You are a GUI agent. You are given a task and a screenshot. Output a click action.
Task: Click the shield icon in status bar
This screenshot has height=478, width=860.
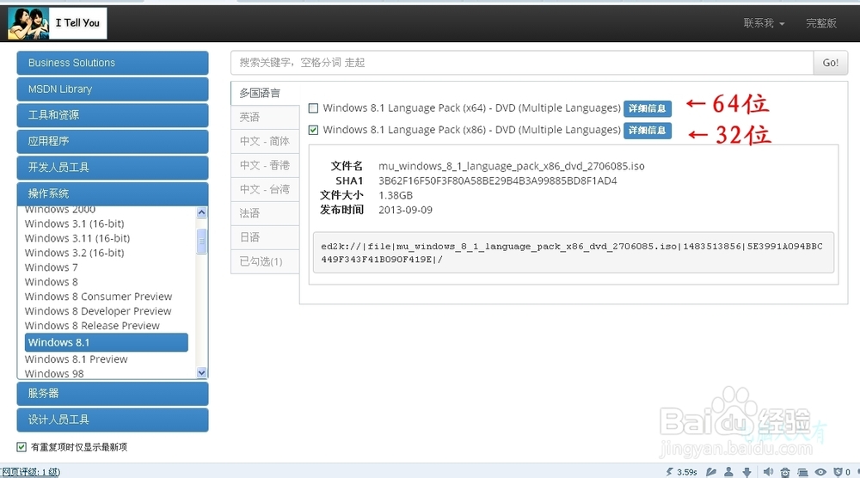coord(838,472)
